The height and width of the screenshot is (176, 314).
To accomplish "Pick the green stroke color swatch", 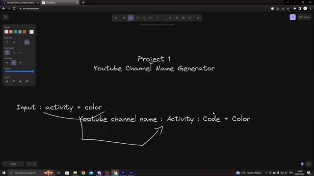I will (15, 32).
